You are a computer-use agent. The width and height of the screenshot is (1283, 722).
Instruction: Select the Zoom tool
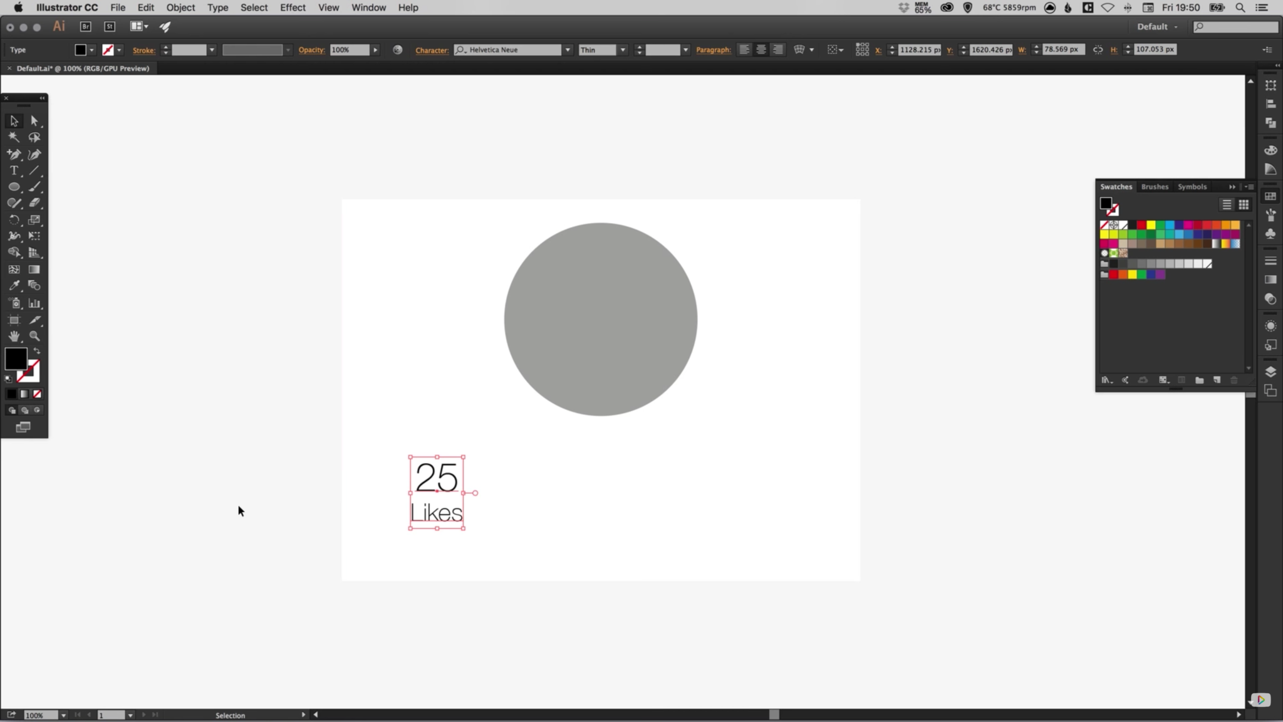click(x=34, y=337)
